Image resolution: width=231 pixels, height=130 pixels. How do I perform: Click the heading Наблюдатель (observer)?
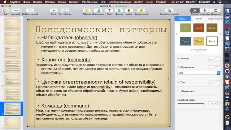(x=69, y=38)
